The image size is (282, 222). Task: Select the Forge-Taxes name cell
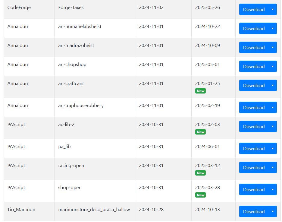[x=95, y=9]
